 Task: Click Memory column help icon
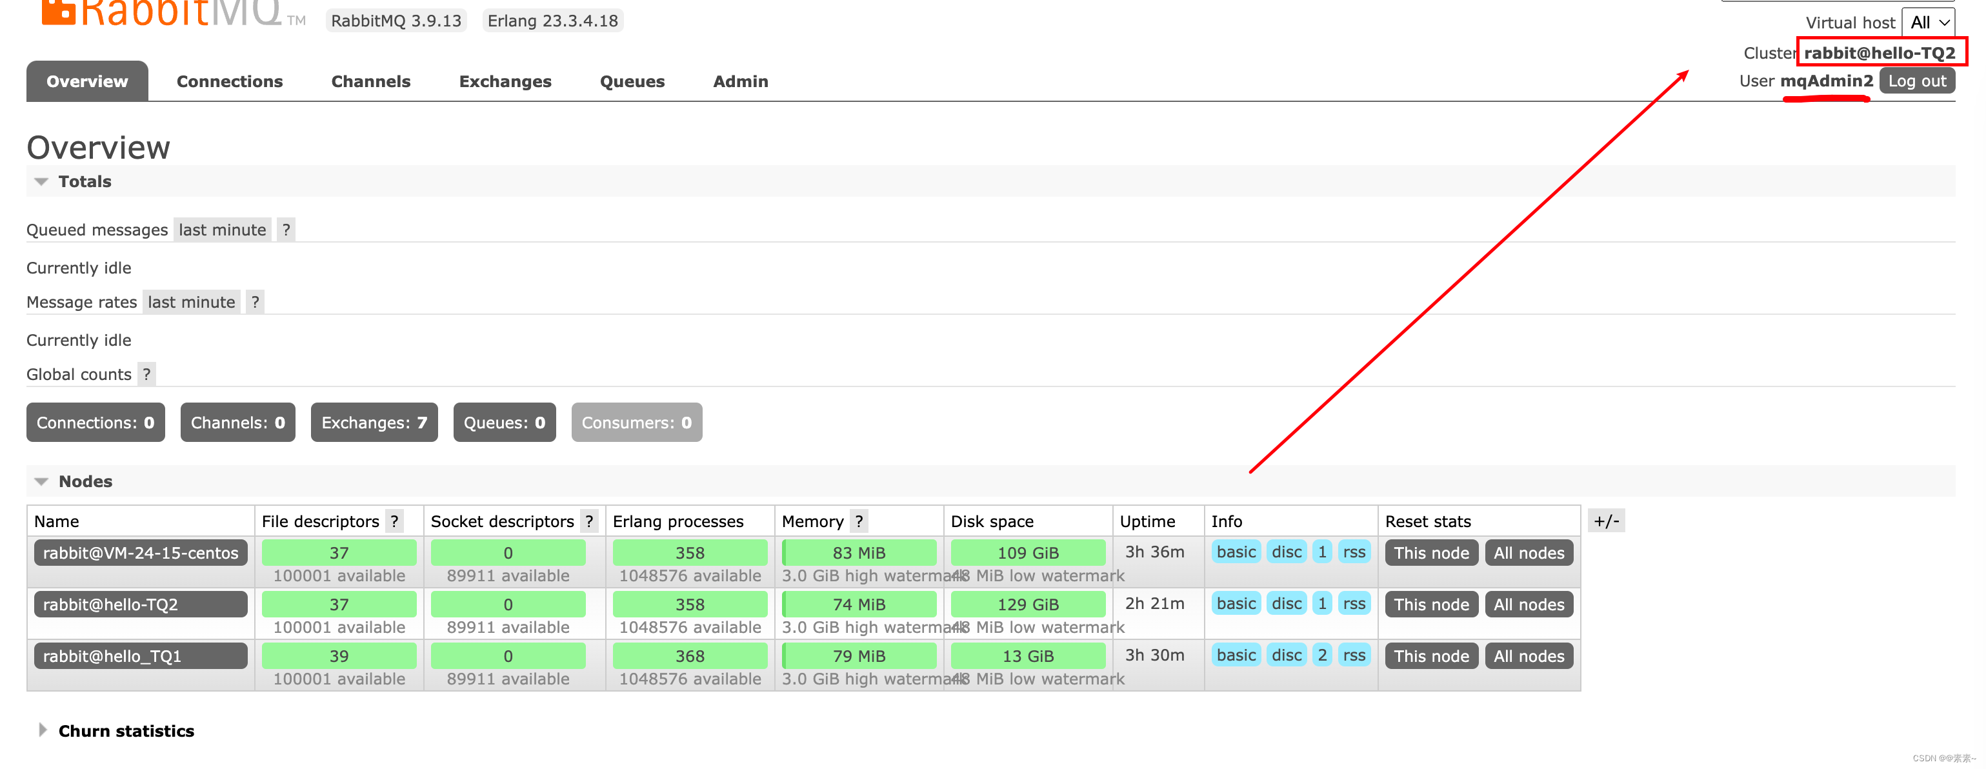pyautogui.click(x=859, y=522)
